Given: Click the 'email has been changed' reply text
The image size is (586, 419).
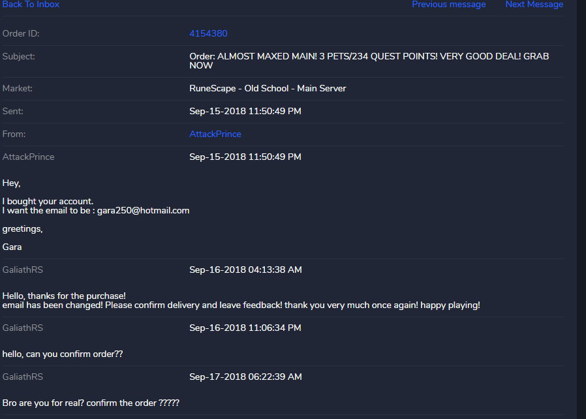Looking at the screenshot, I should click(241, 305).
